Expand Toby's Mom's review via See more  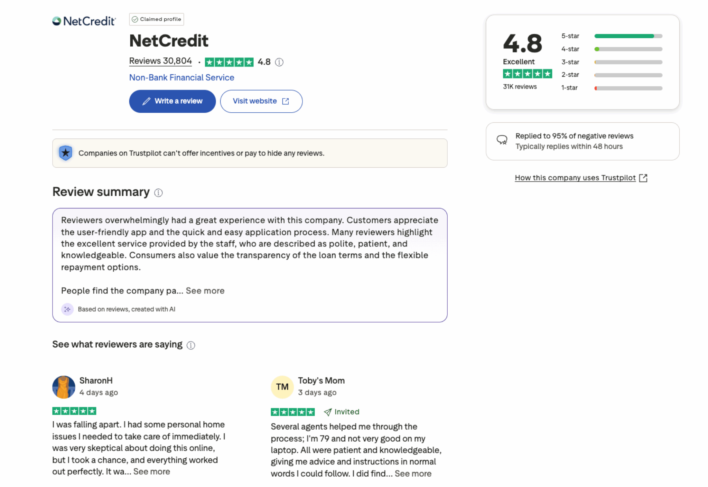pos(412,474)
